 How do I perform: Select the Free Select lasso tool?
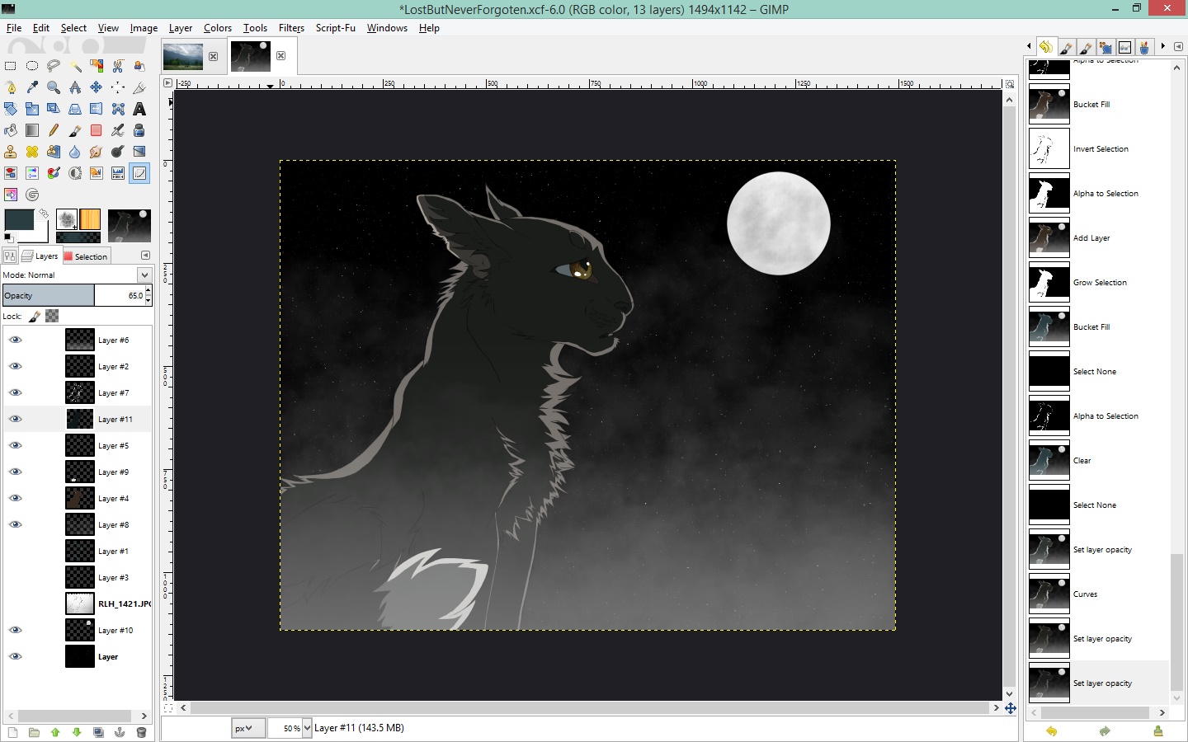tap(53, 65)
